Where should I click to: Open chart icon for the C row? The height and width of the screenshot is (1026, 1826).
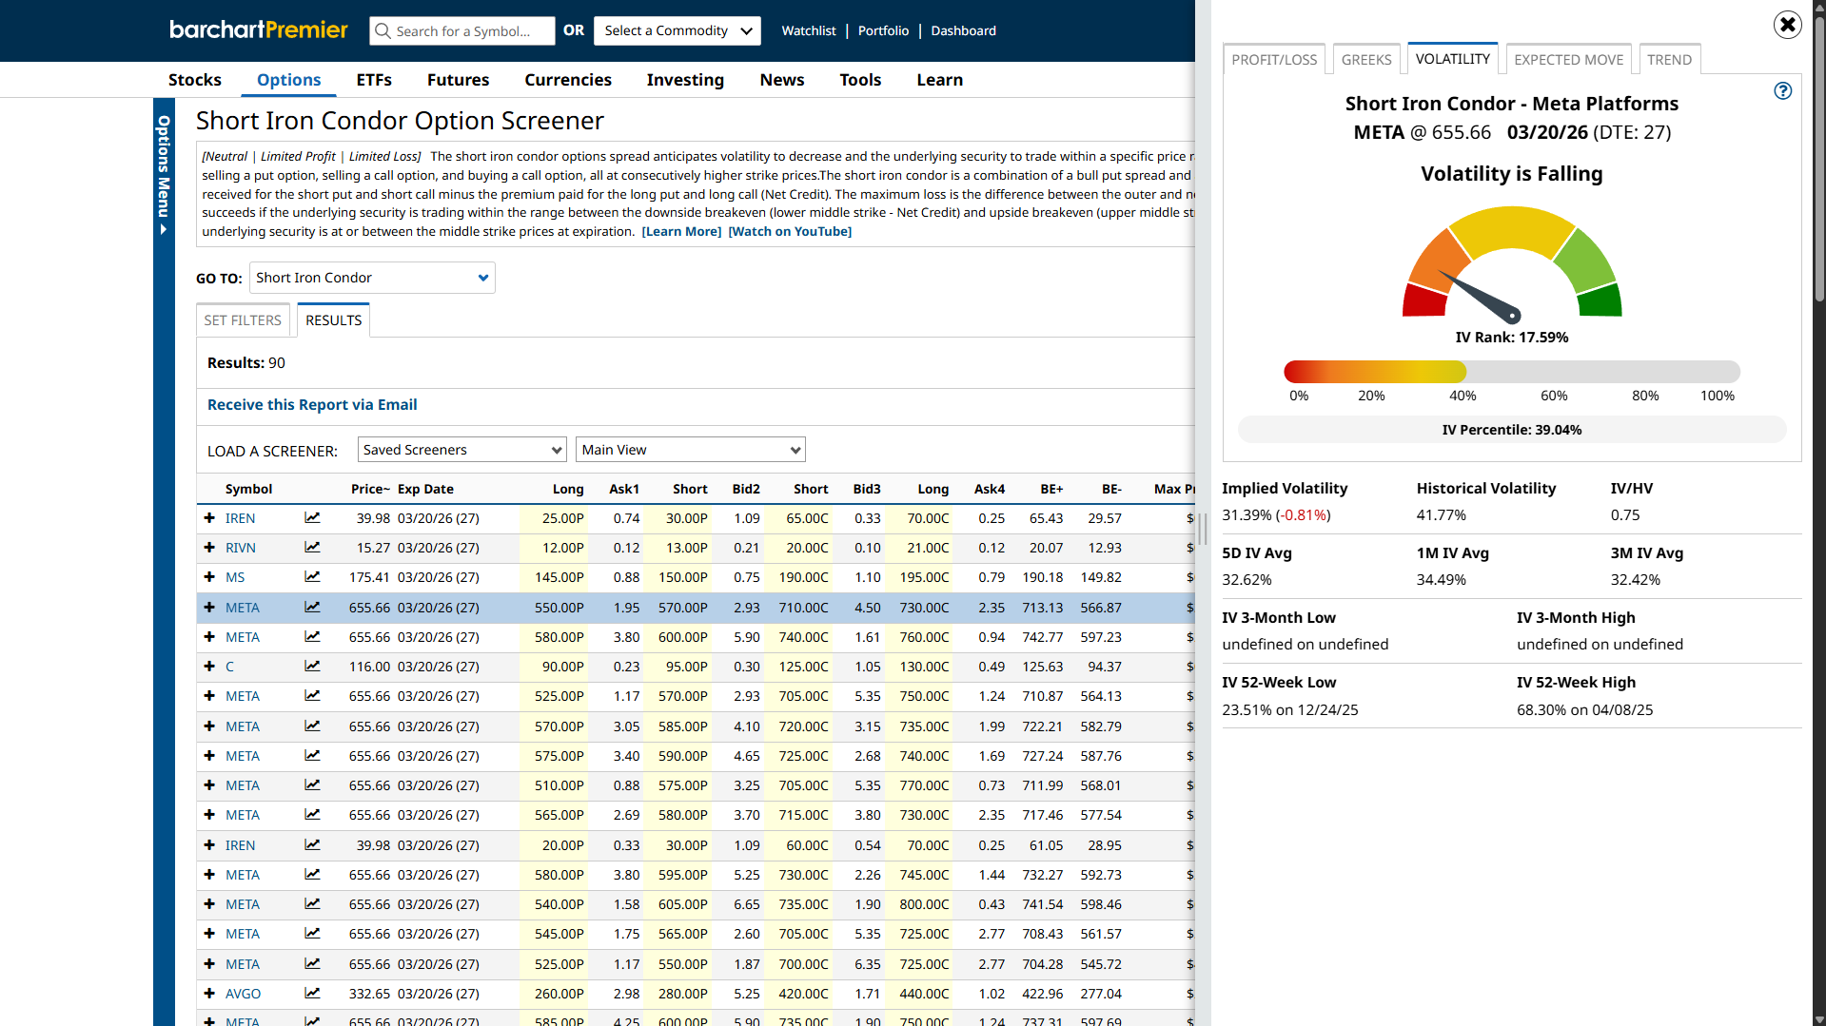[x=312, y=667]
